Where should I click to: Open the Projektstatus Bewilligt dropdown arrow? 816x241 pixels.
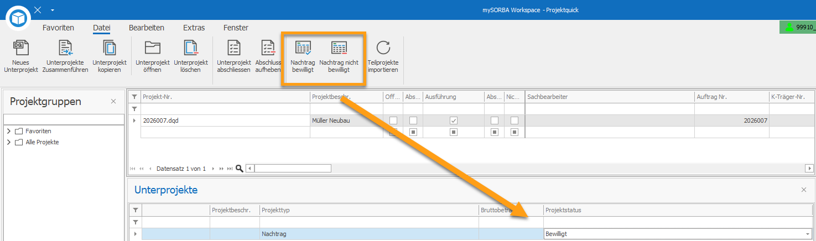tap(809, 234)
